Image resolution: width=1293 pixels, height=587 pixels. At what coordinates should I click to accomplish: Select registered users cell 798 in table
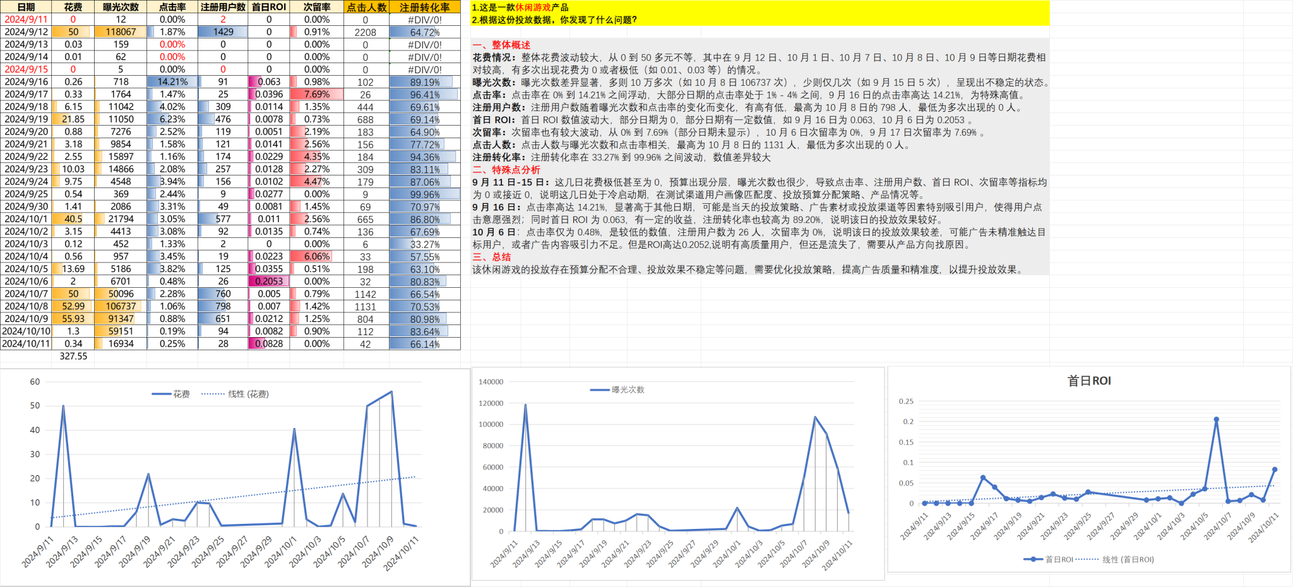(x=223, y=306)
